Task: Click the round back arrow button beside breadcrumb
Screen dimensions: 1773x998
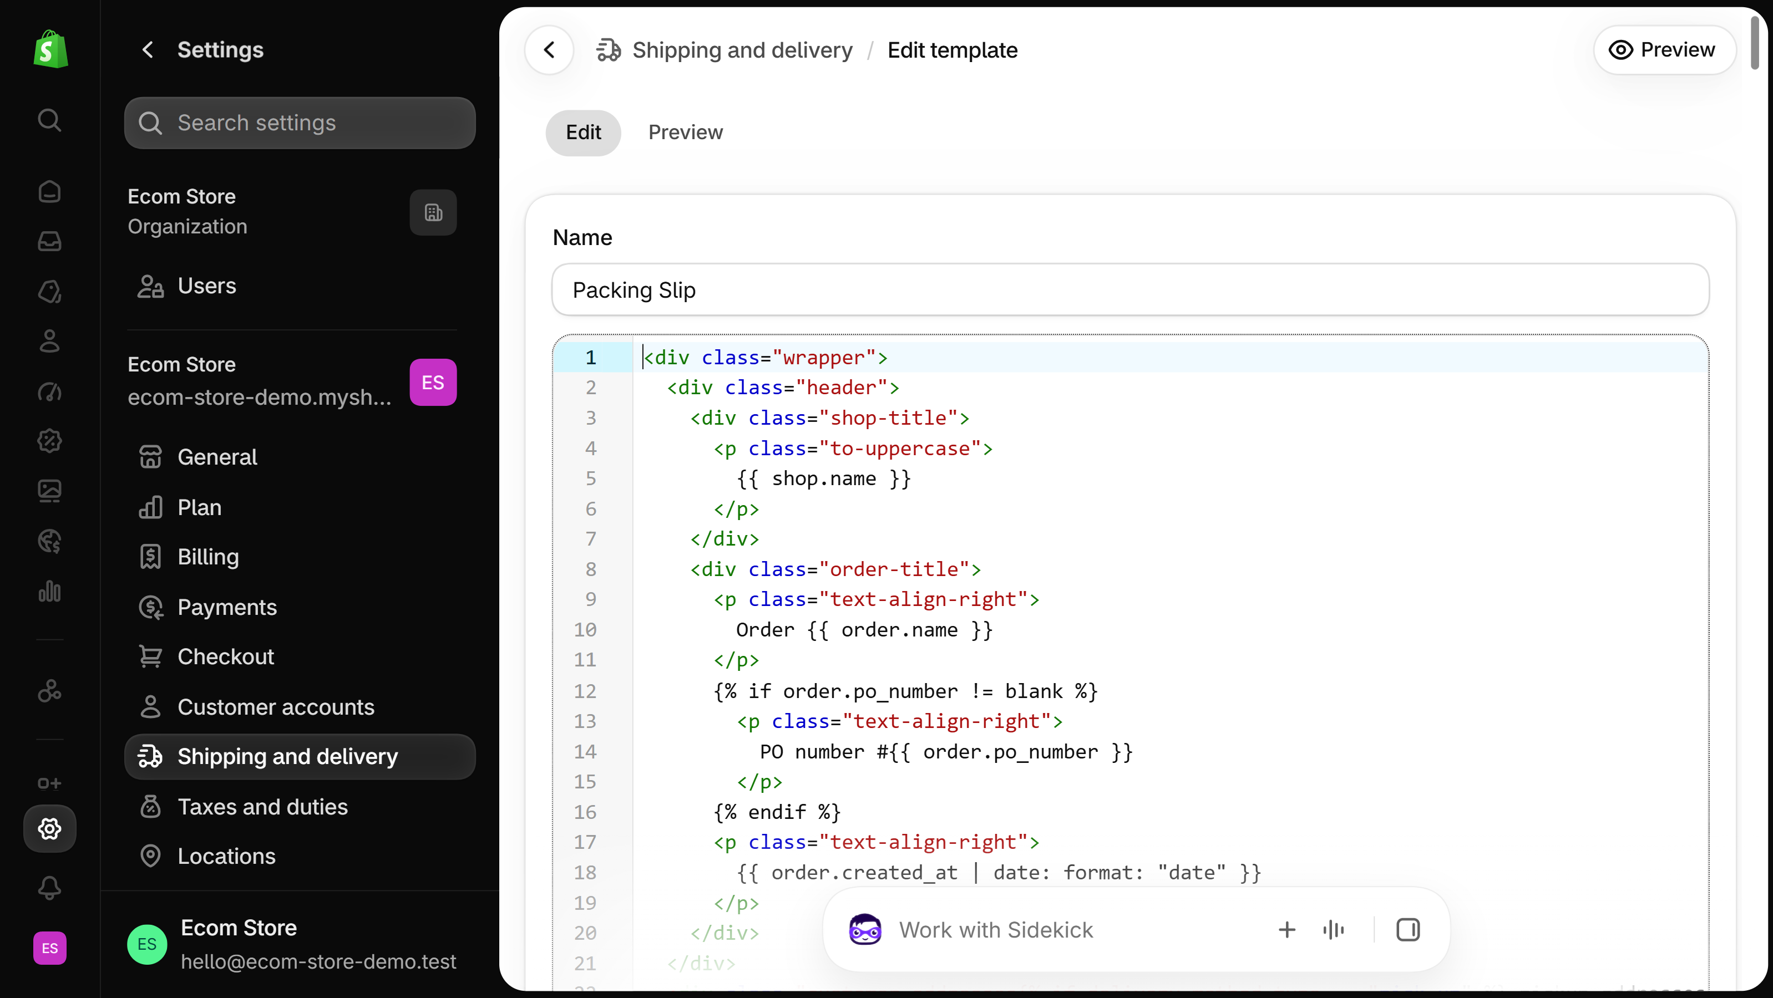Action: [549, 49]
